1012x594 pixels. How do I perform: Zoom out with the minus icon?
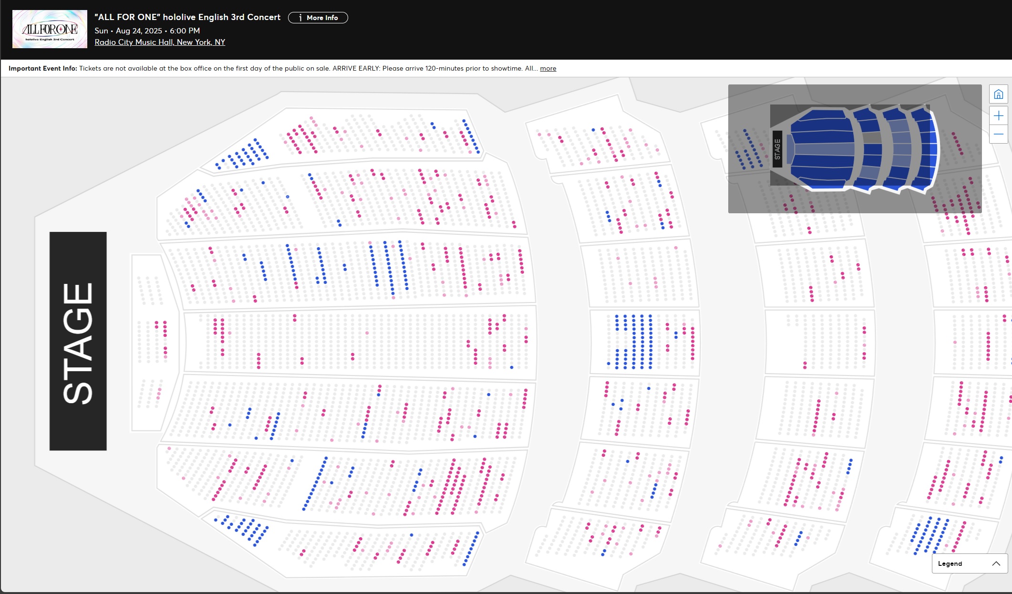pos(998,135)
